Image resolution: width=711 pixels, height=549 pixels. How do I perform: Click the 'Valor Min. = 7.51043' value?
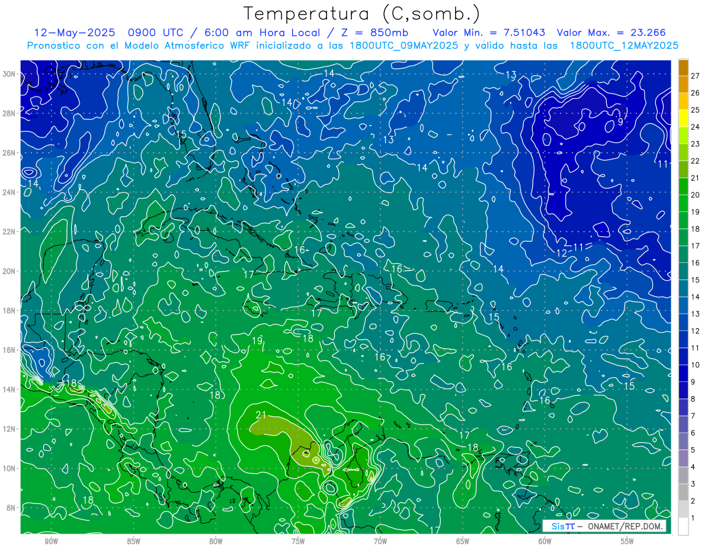pyautogui.click(x=489, y=33)
